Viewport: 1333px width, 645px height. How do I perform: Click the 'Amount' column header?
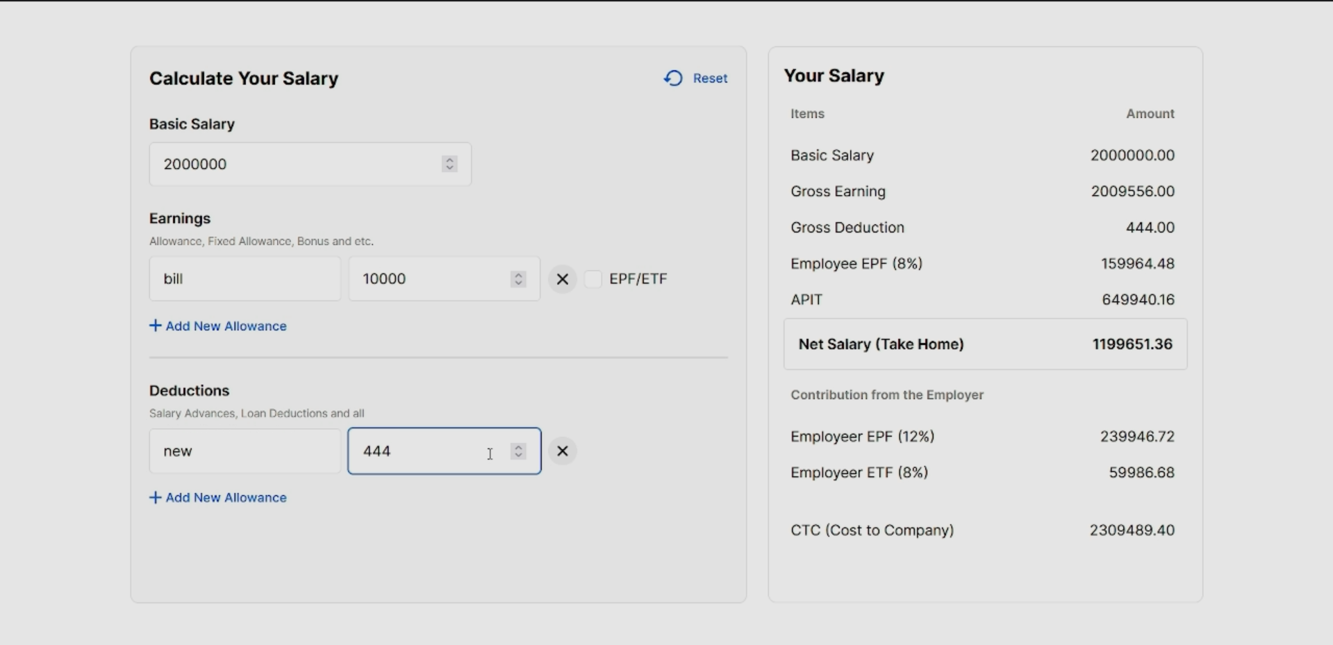1150,114
